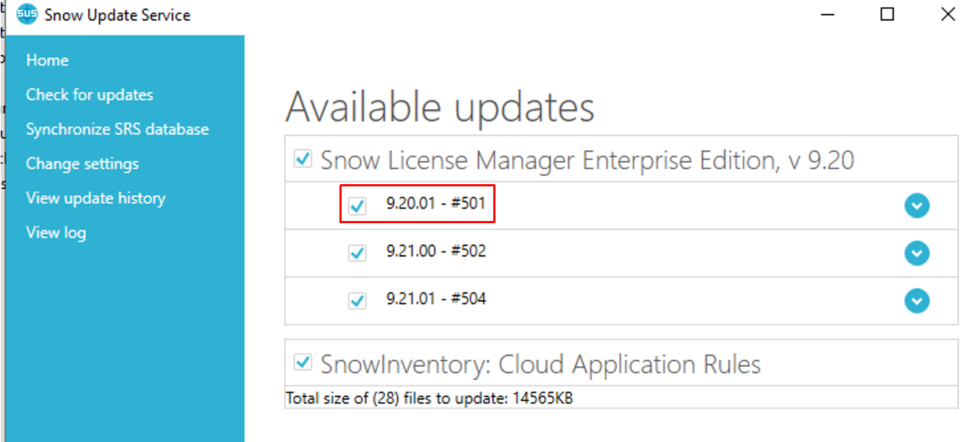Click the 9.21.00 - #502 label text
Viewport: 962px width, 442px height.
(x=436, y=251)
